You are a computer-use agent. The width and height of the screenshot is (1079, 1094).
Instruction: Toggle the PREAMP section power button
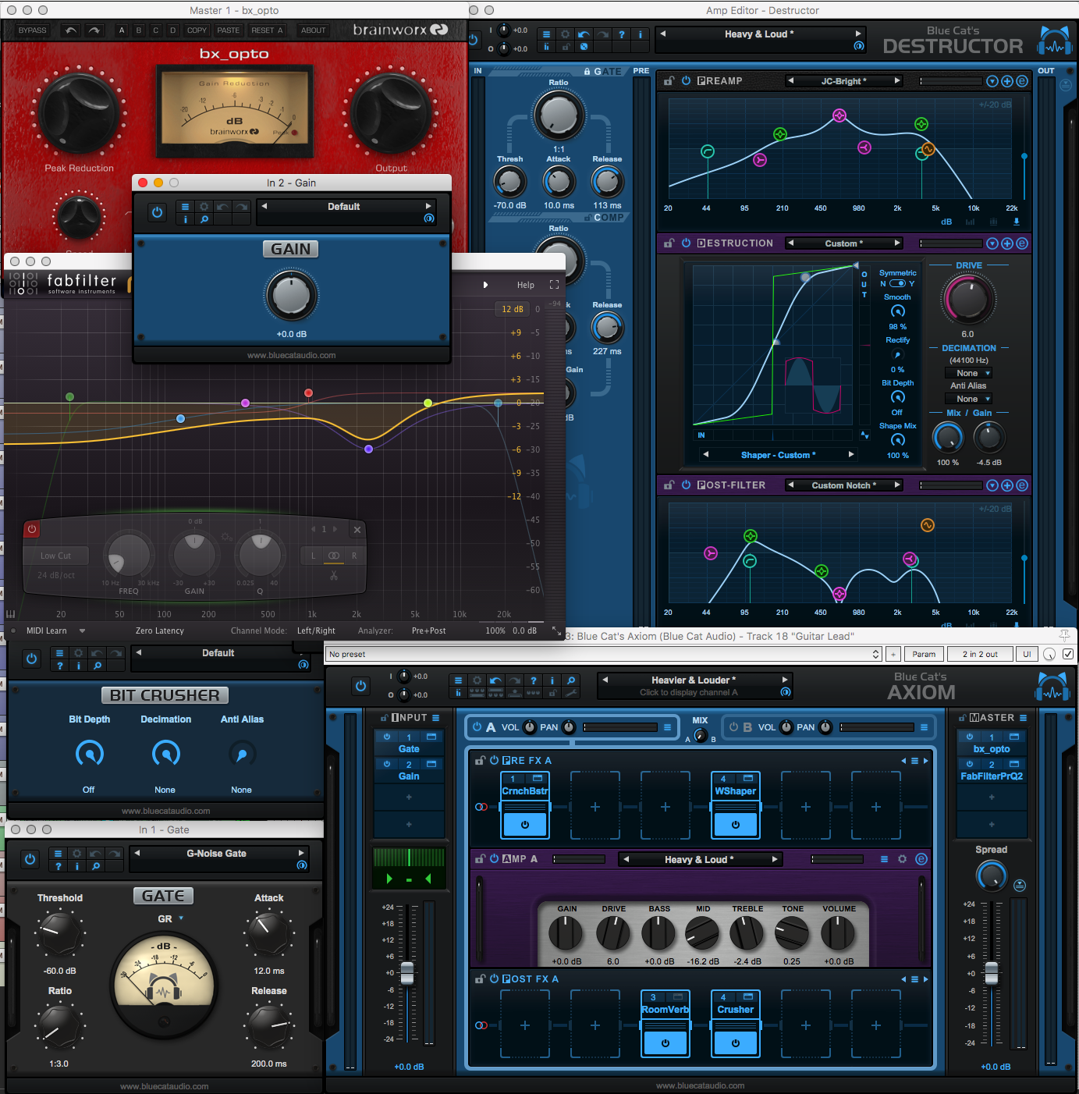[x=687, y=81]
